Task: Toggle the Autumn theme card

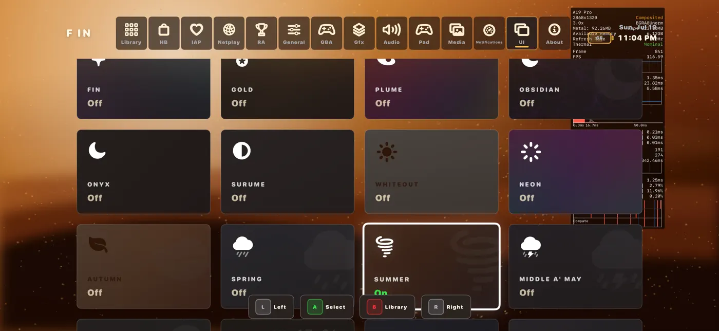Action: click(x=144, y=266)
